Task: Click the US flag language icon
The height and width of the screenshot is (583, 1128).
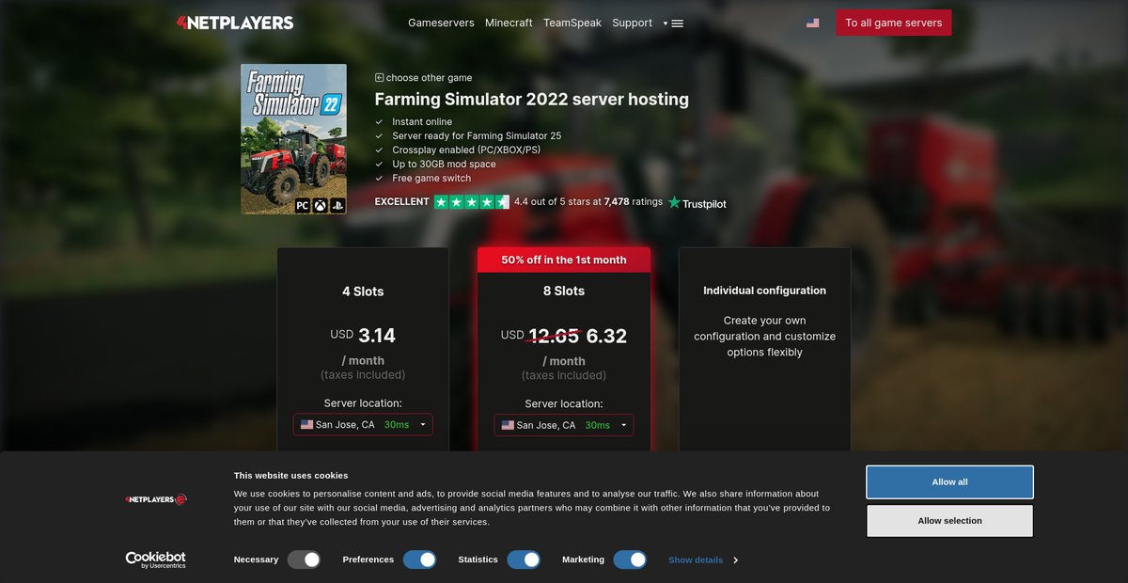Action: 812,23
